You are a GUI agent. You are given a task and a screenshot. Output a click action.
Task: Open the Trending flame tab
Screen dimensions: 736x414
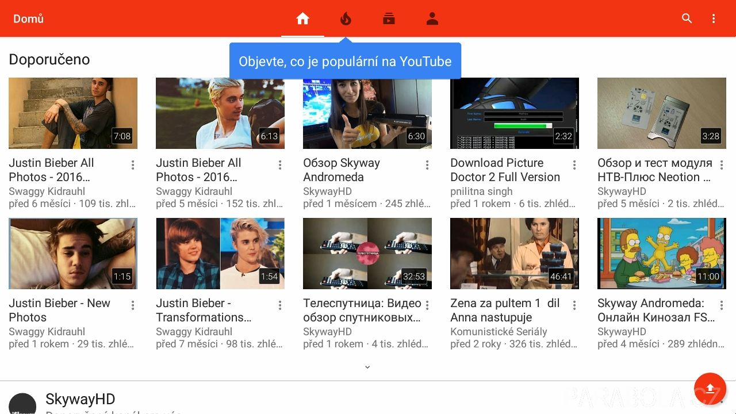346,18
